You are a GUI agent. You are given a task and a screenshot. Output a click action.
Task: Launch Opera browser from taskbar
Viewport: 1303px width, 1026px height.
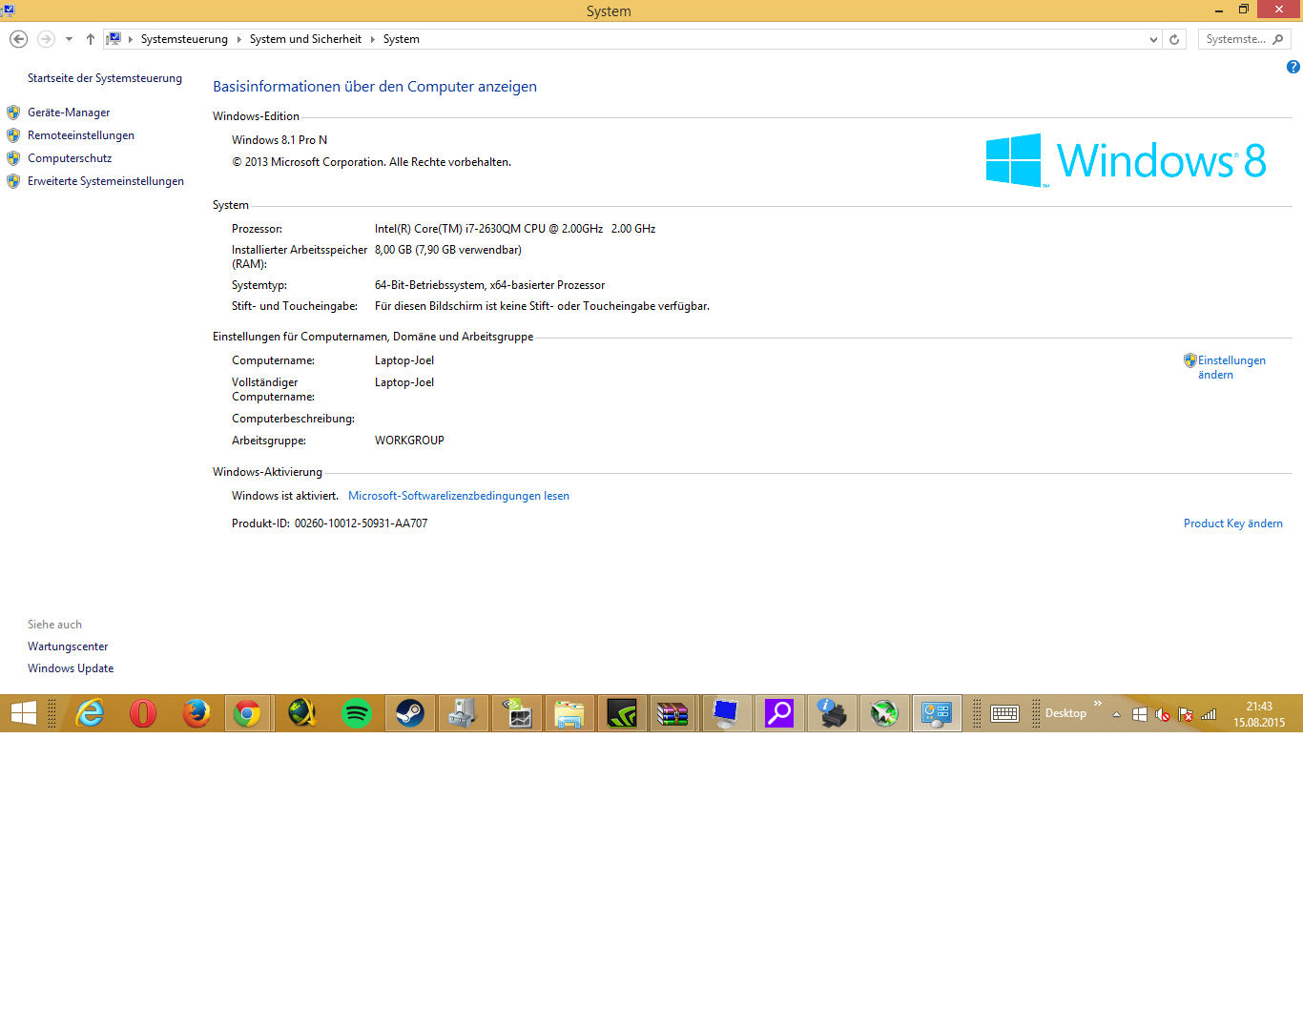pyautogui.click(x=143, y=713)
